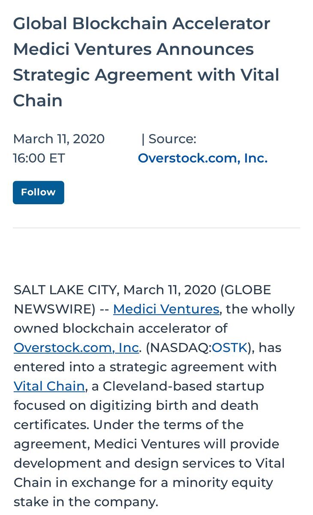Open the OSTK ticker symbol link
This screenshot has width=313, height=515.
229,348
